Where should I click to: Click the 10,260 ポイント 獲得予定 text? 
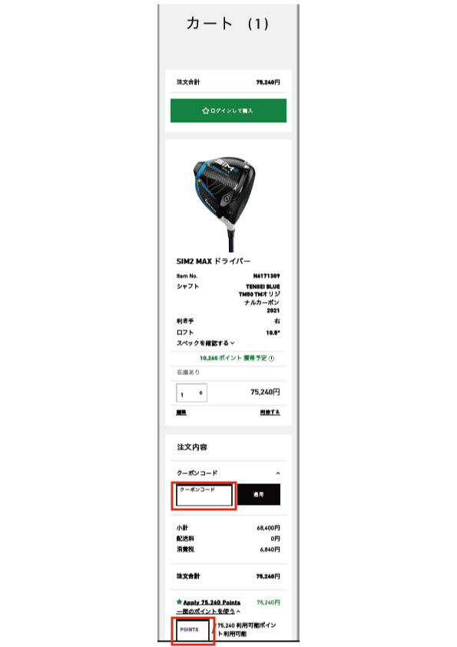[x=233, y=358]
